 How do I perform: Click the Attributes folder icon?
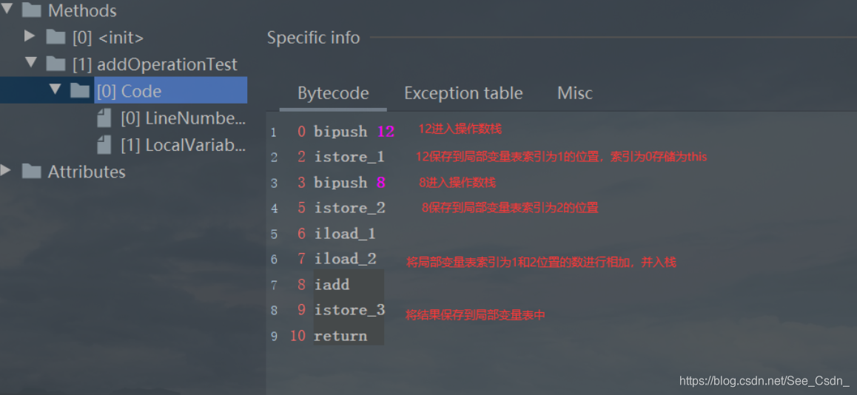(31, 172)
